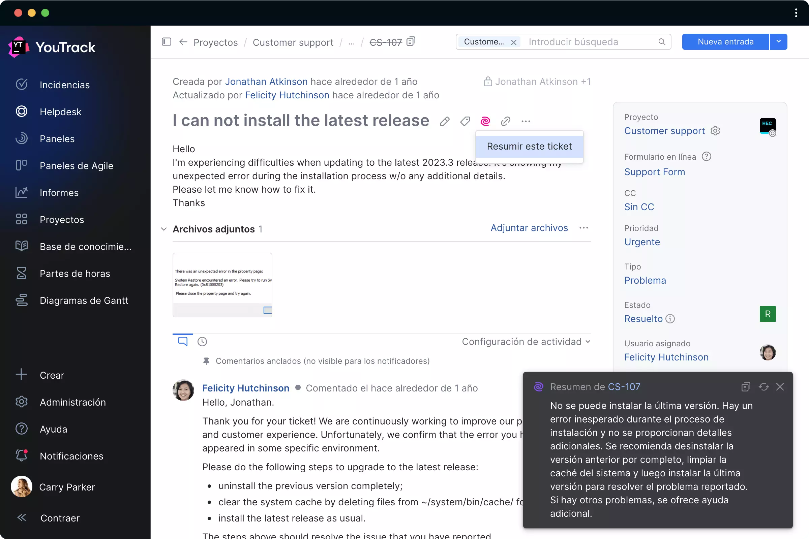809x539 pixels.
Task: Open the attached error screenshot thumbnail
Action: pos(222,285)
